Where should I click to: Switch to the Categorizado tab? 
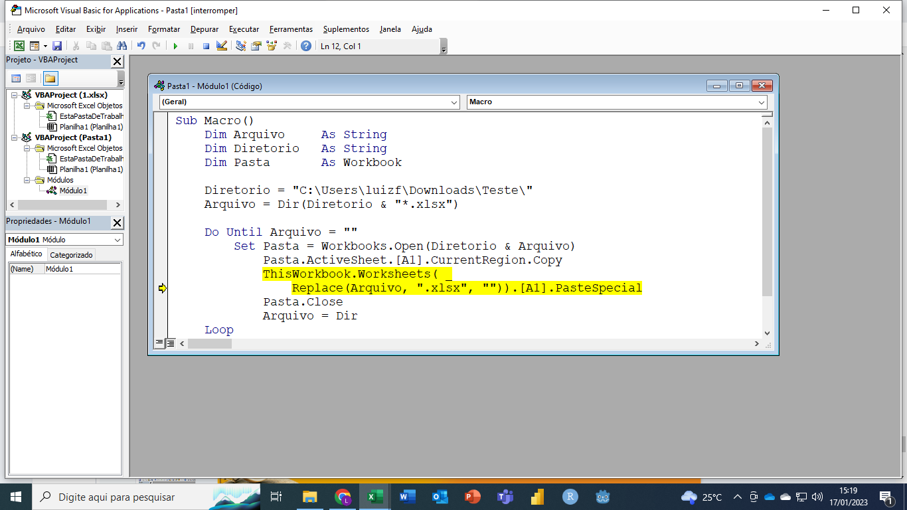point(72,255)
